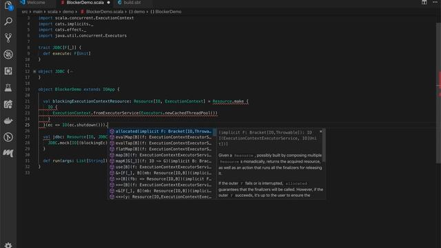441x248 pixels.
Task: Open the Docker whale view
Action: (8, 121)
